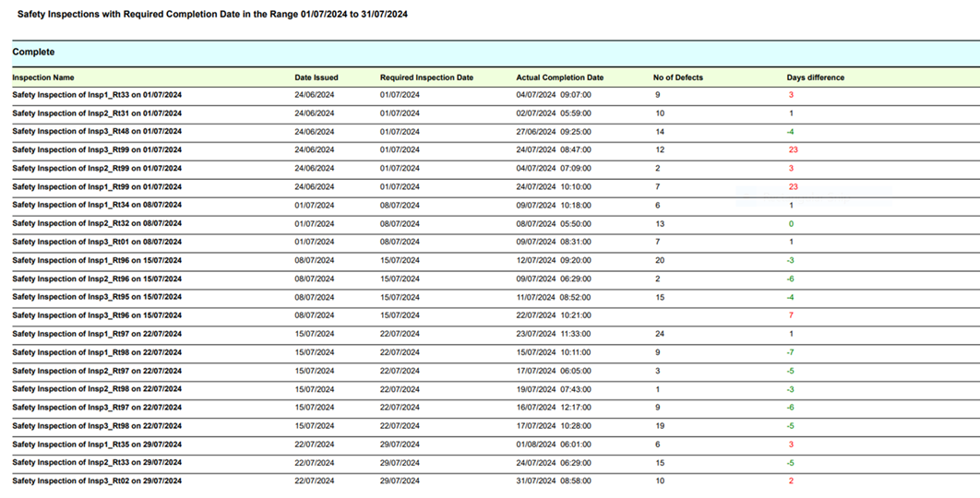Click completion date 11/07/2024 08:52:00
Screen dimensions: 980x498
554,298
